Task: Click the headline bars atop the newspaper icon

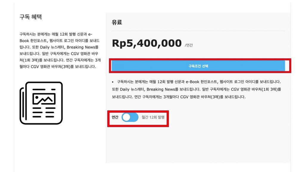Action: pos(44,89)
